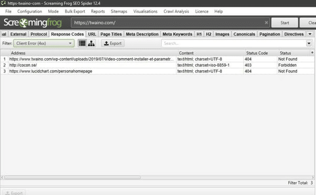Click the app icon in title bar
316x195 pixels.
click(4, 3)
